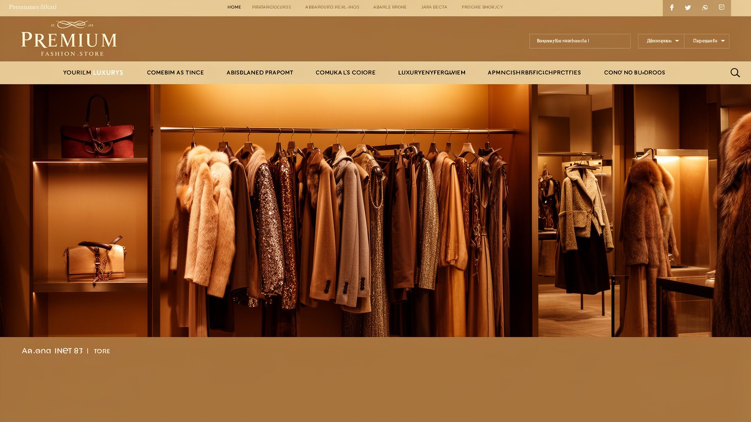This screenshot has width=751, height=422.
Task: Expand the second dropdown at far top right
Action: click(x=707, y=41)
